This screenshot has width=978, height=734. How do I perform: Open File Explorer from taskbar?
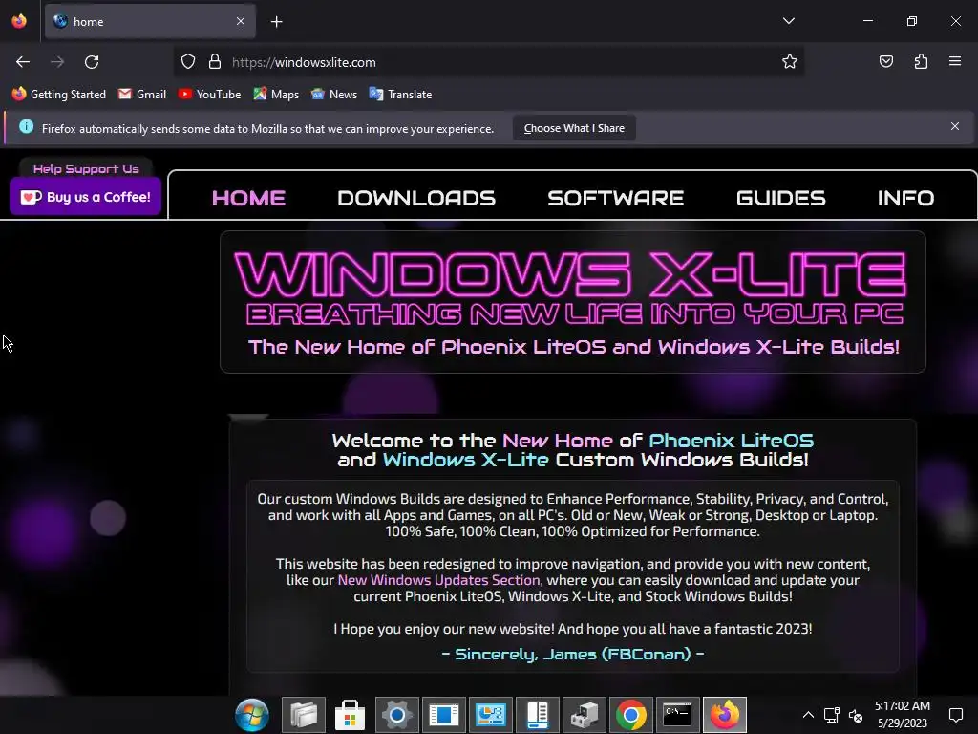(303, 715)
